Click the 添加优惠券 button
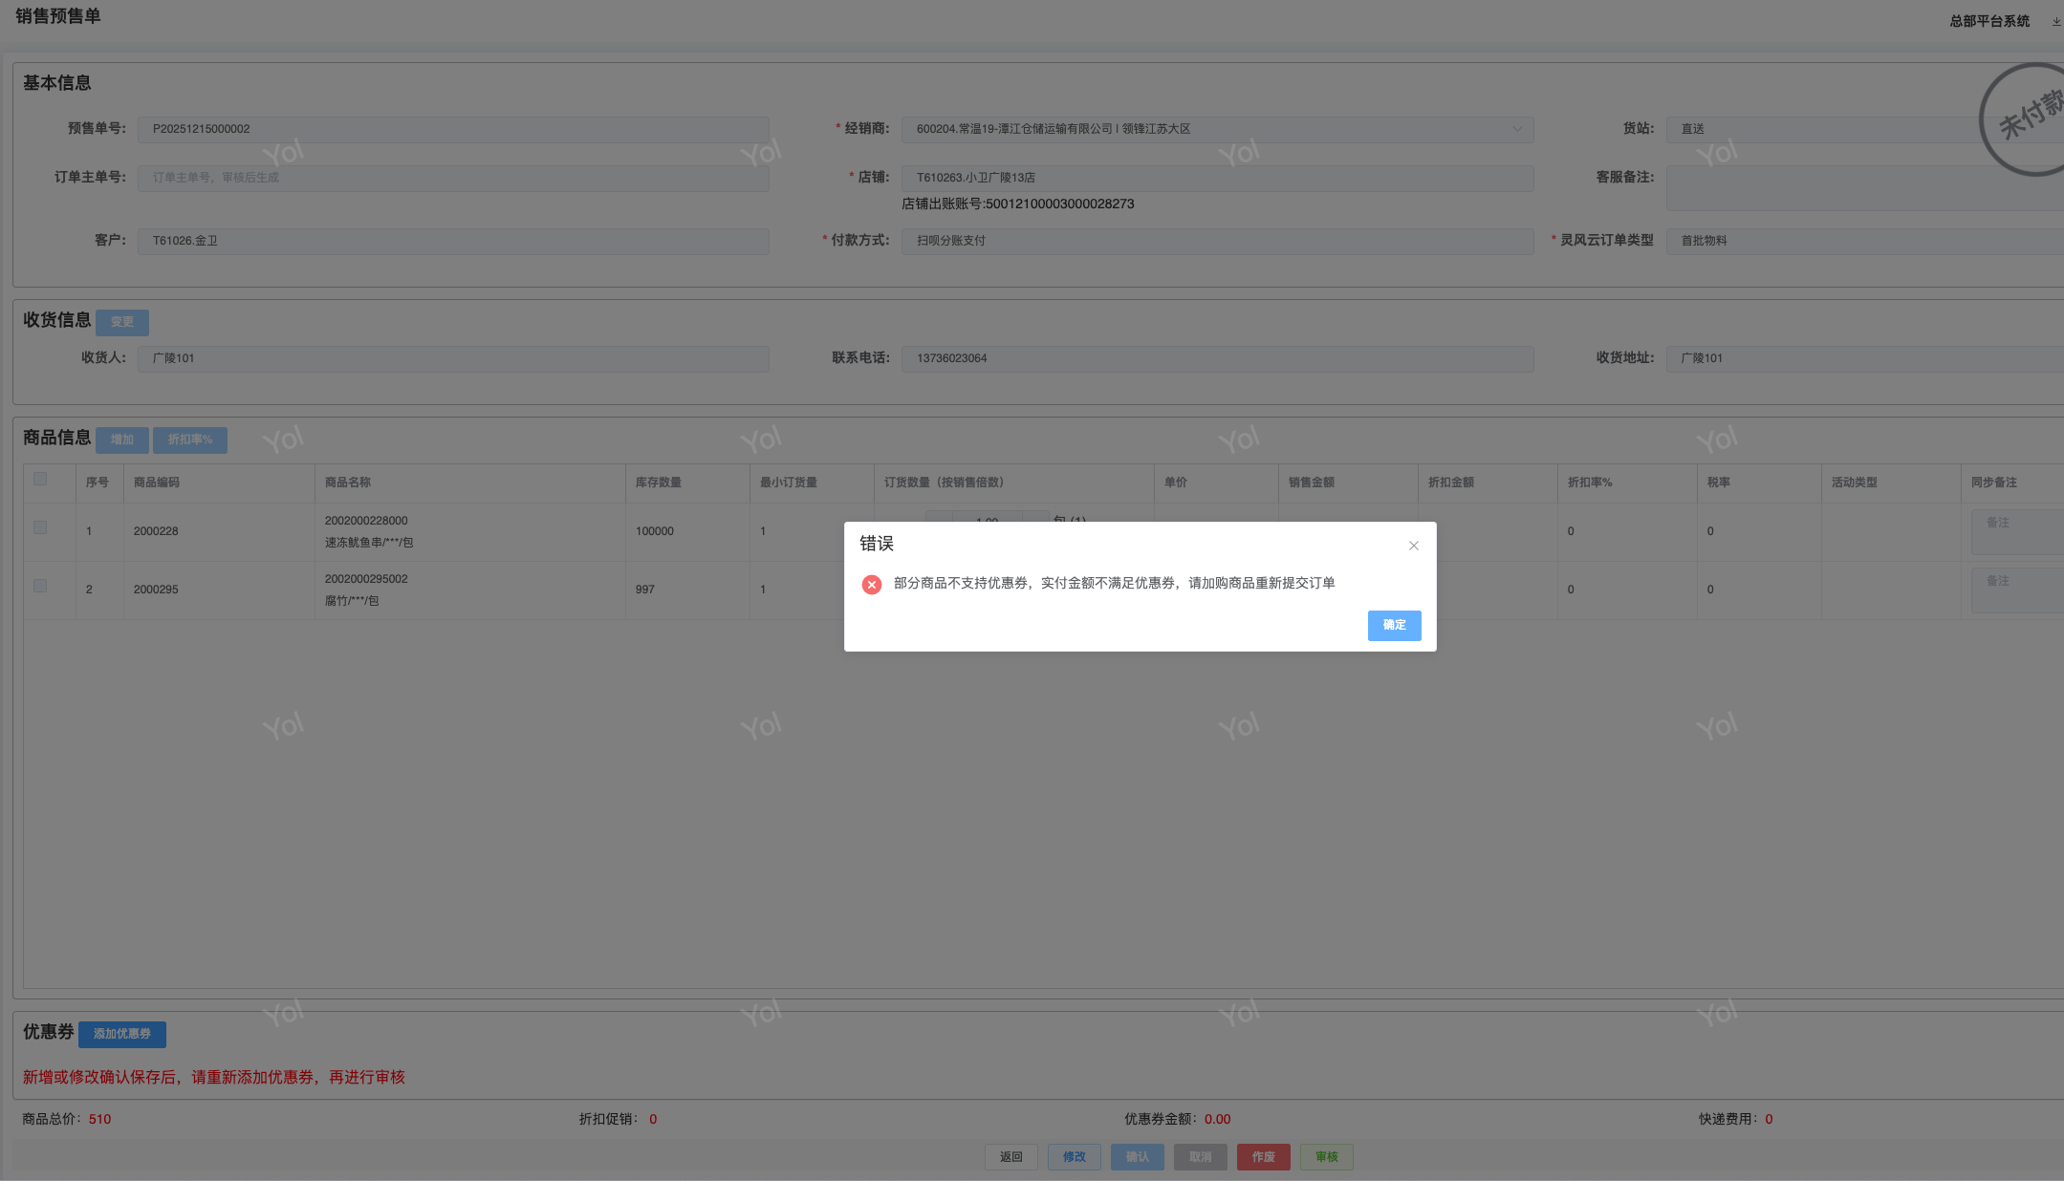This screenshot has width=2064, height=1181. coord(121,1034)
